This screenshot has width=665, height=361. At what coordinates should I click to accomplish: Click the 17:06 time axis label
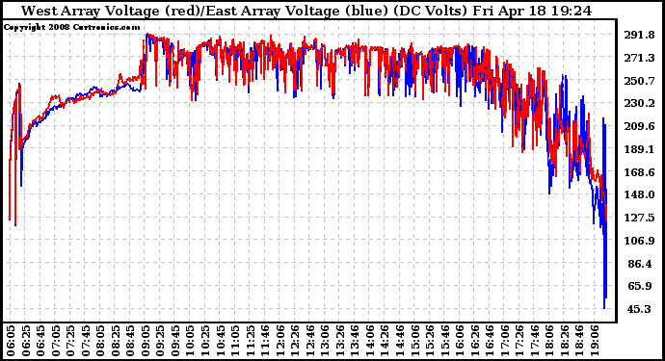pyautogui.click(x=505, y=341)
